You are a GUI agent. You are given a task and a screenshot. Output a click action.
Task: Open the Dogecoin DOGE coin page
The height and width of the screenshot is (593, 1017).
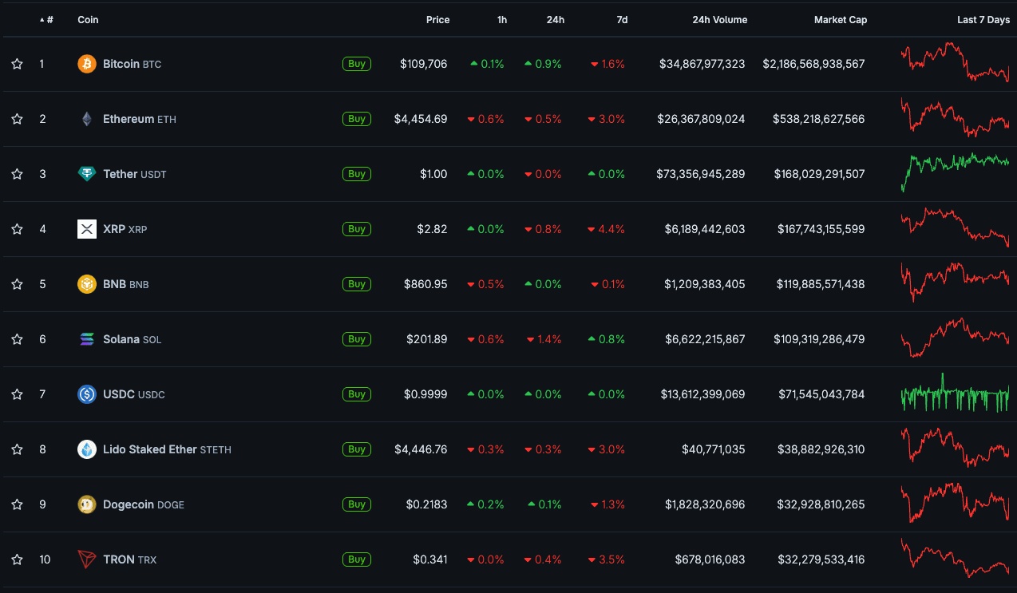144,504
